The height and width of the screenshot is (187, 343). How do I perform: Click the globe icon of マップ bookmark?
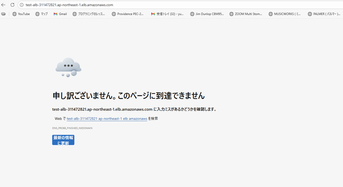pos(37,14)
